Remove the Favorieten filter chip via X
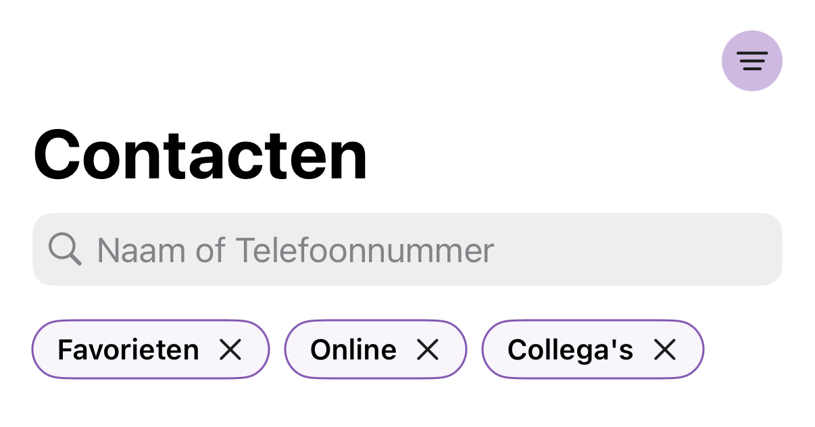 coord(230,349)
